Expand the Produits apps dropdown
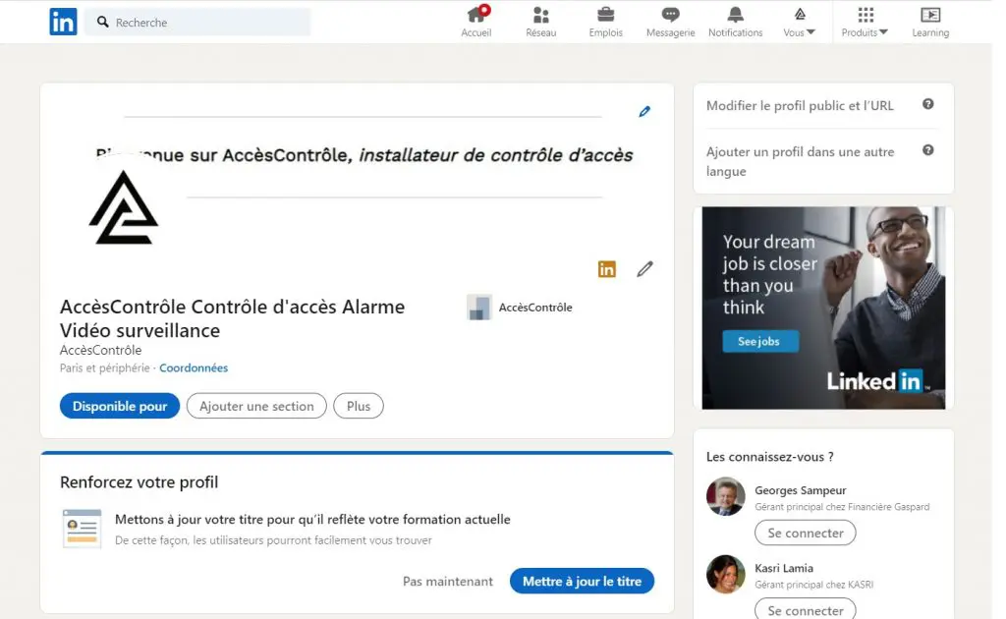This screenshot has height=619, width=1006. coord(865,22)
